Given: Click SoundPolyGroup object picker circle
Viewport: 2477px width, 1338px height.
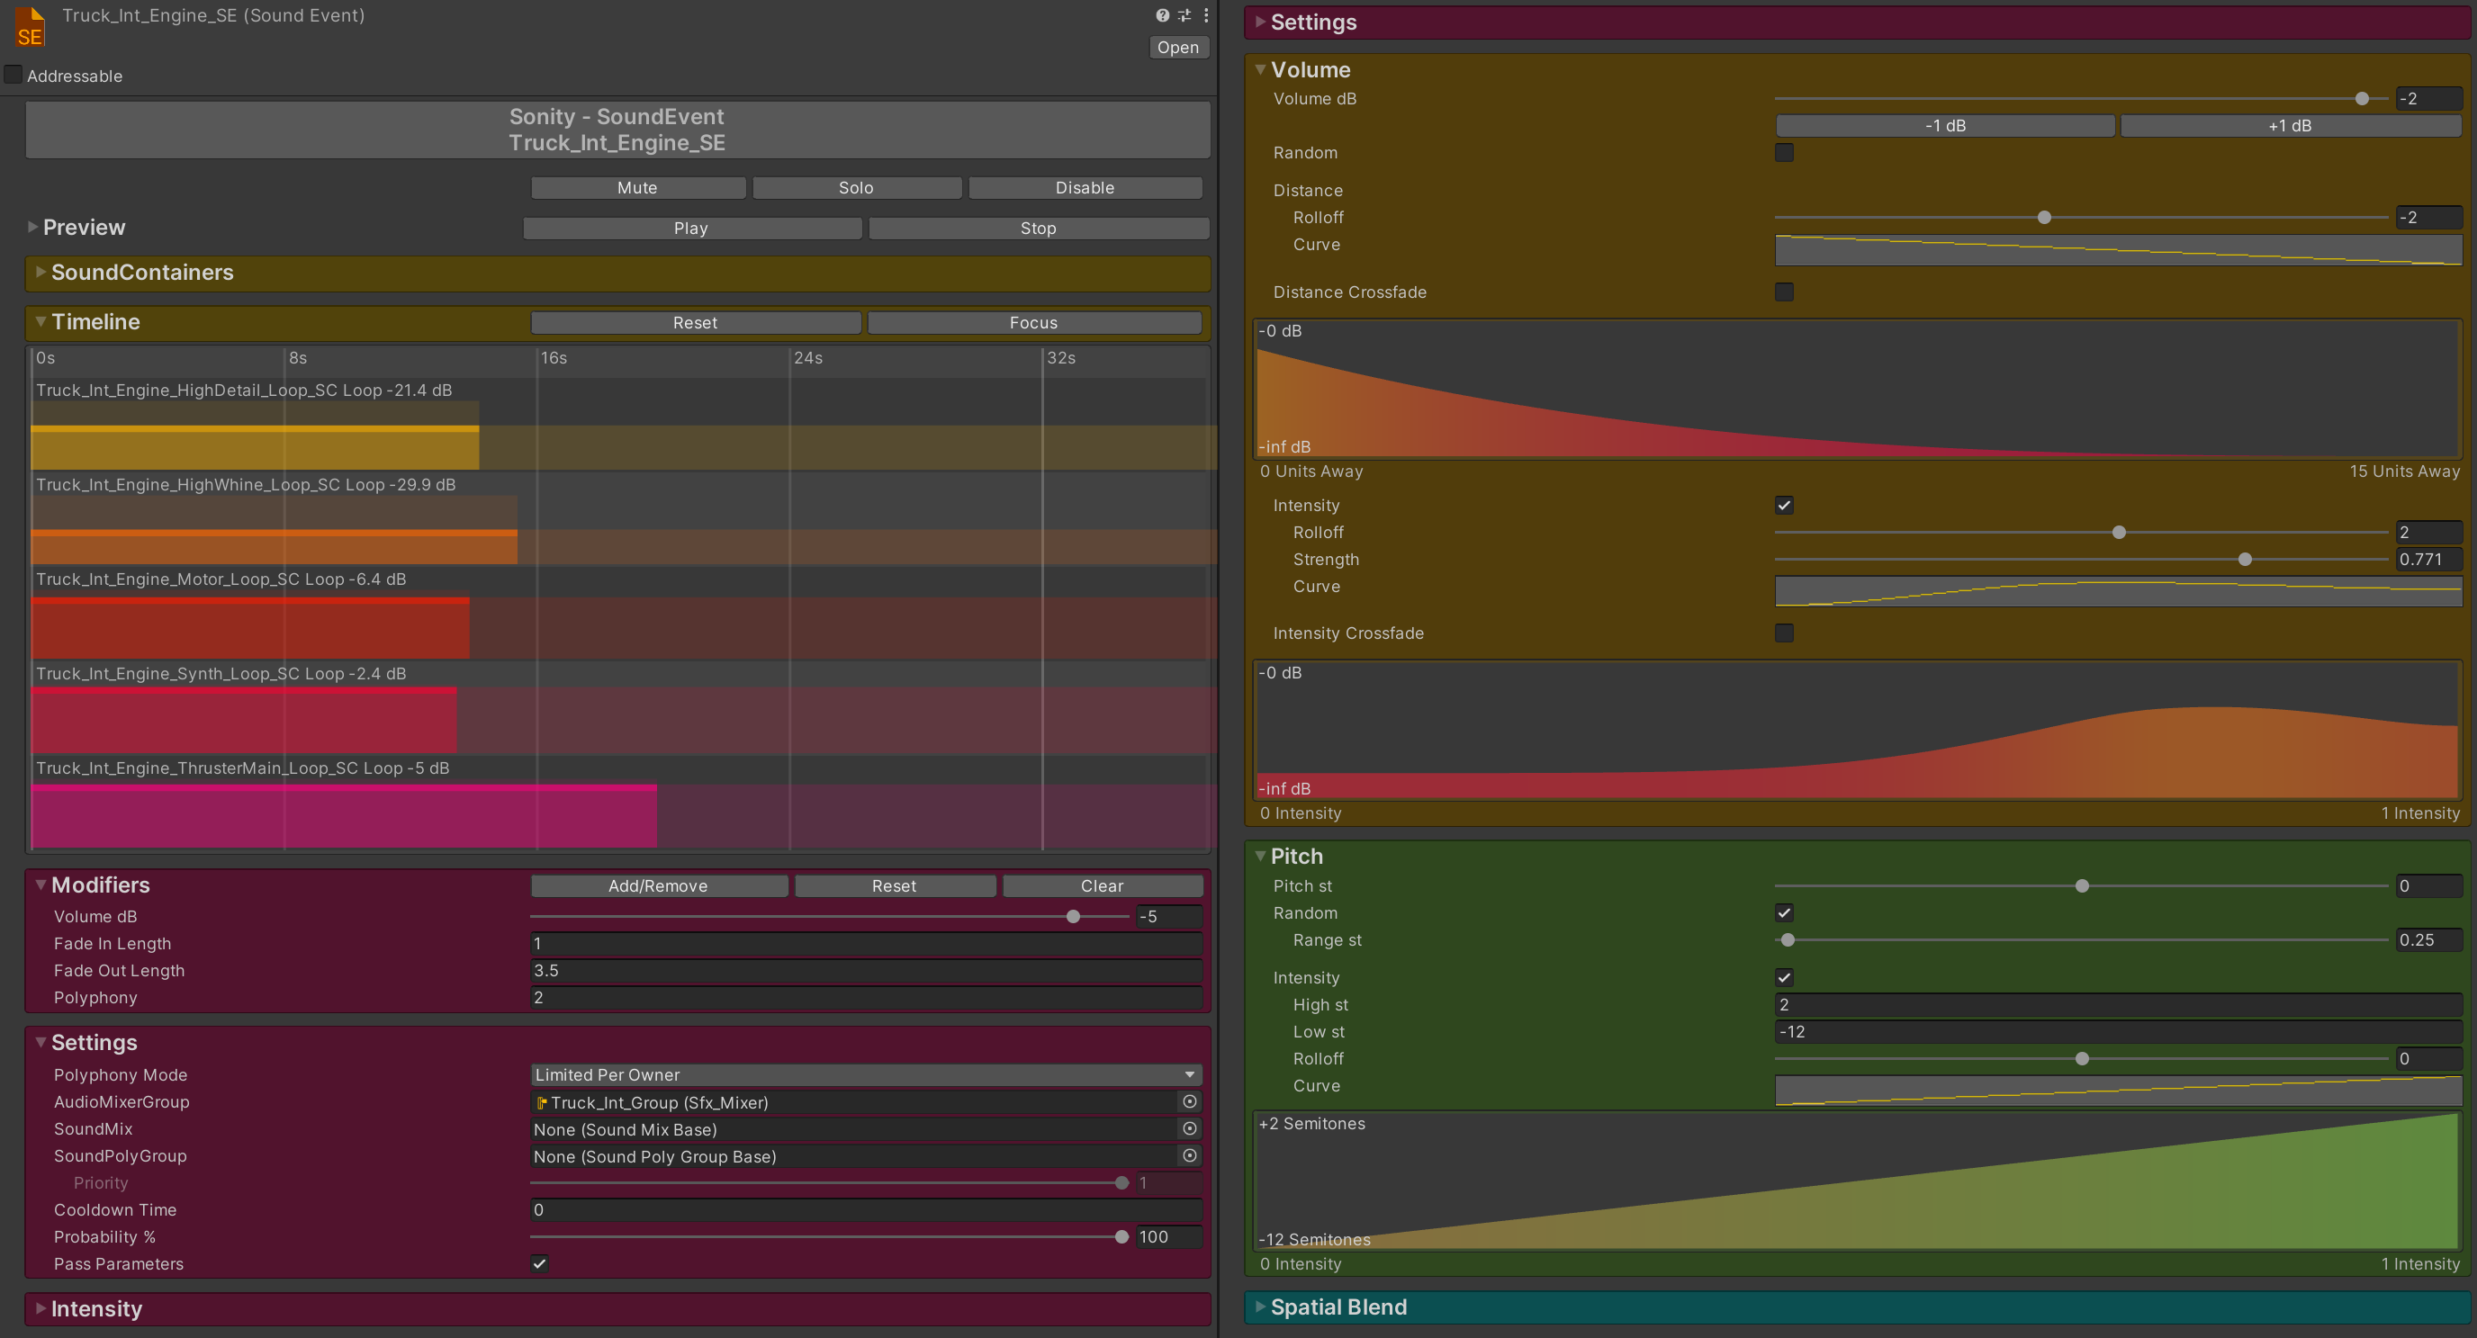Looking at the screenshot, I should (1190, 1155).
